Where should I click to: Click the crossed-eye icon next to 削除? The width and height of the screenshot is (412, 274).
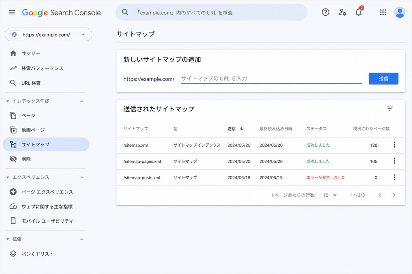13,159
